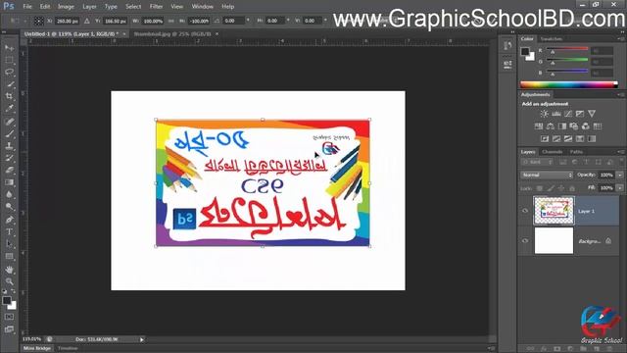This screenshot has height=353, width=627.
Task: Select the Rectangle shape tool
Action: coord(9,256)
